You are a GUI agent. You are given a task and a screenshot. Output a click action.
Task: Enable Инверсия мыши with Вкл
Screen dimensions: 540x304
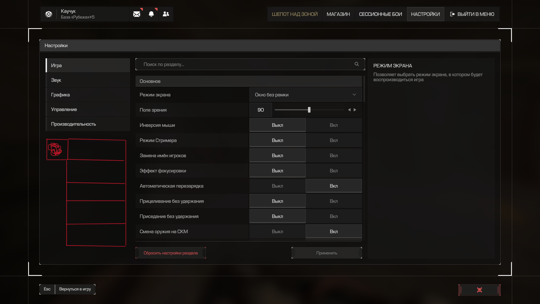334,125
